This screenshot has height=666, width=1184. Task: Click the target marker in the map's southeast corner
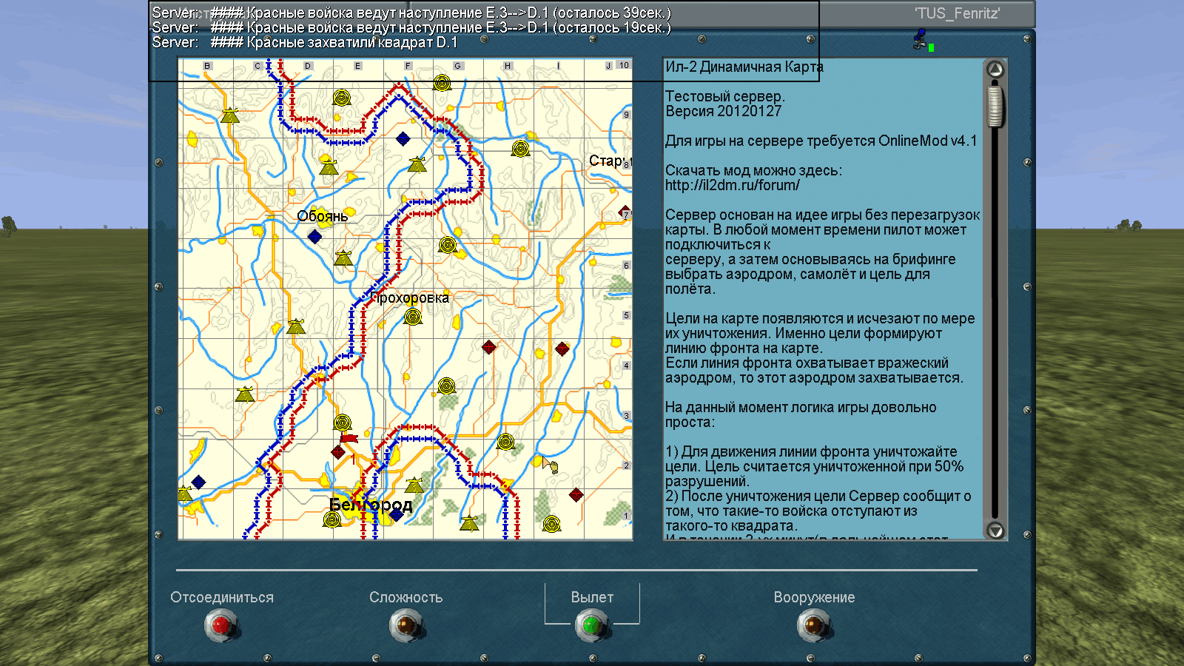point(551,524)
